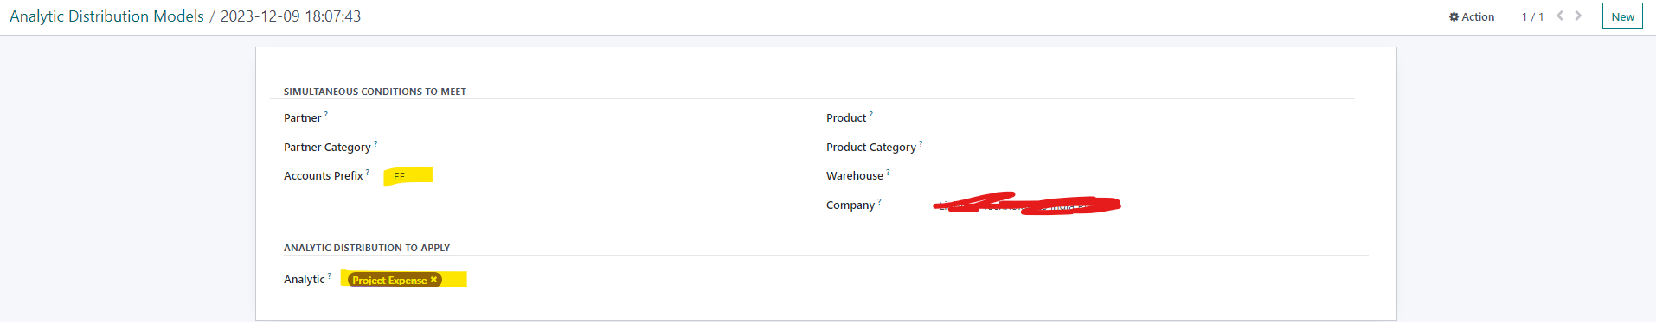Show help tooltip for Product

coord(871,114)
